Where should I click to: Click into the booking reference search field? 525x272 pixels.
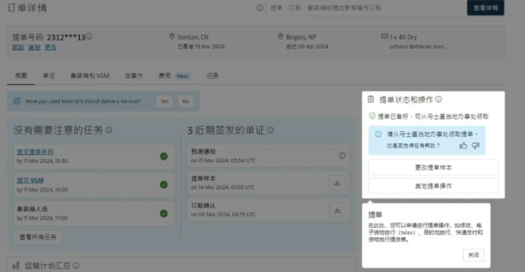click(x=365, y=8)
